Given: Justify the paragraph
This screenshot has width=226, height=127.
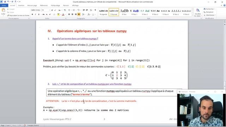Looking at the screenshot, I should [x=79, y=14].
